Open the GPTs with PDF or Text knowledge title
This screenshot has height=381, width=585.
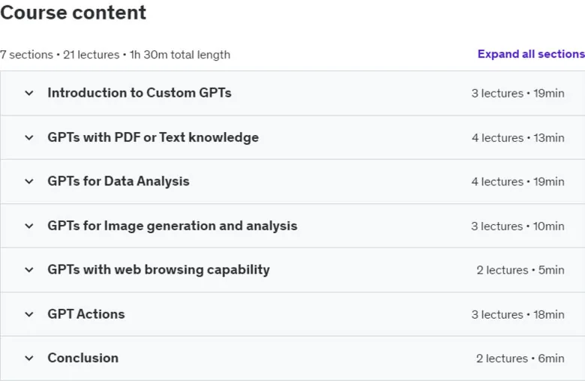[x=153, y=137]
